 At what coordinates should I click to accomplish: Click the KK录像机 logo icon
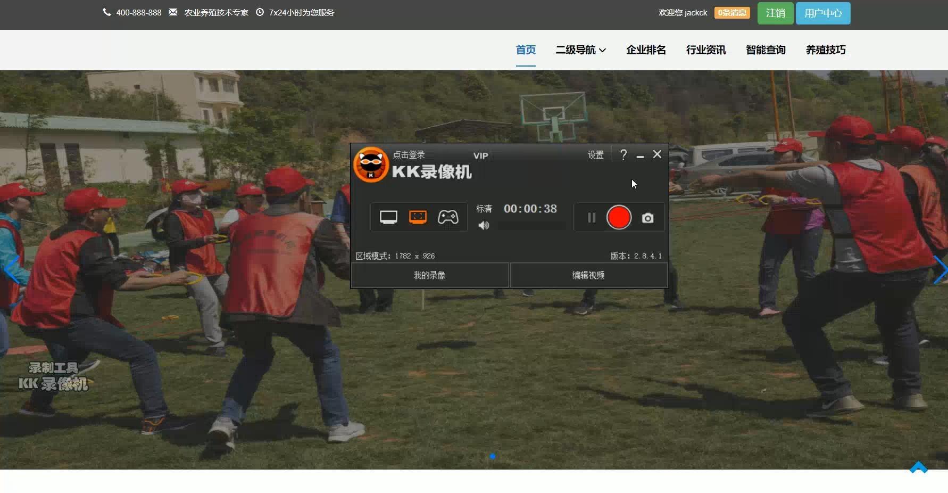point(371,165)
